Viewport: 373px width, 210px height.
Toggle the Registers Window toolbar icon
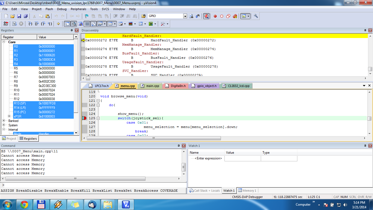pyautogui.click(x=87, y=24)
